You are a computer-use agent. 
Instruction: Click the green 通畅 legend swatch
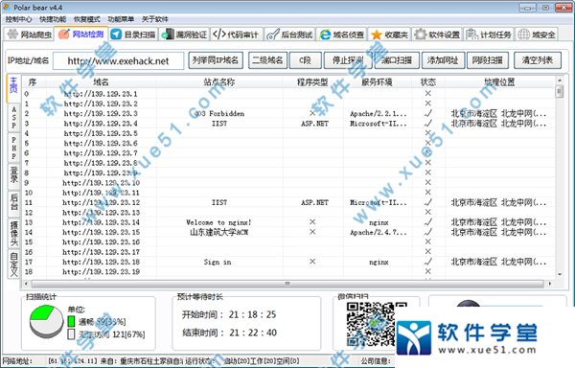tap(71, 321)
